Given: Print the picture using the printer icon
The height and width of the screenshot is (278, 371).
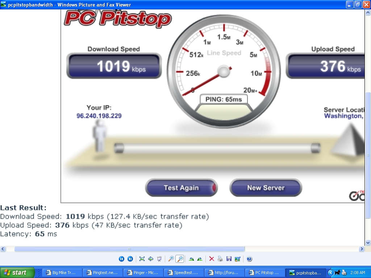Looking at the screenshot, I should click(x=220, y=259).
